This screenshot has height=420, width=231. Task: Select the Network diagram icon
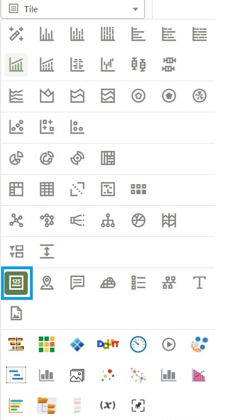(16, 220)
